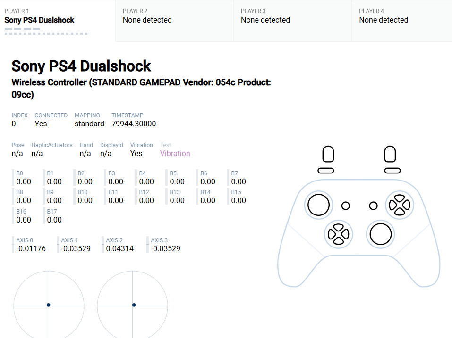Click the B12 button value 0.00

(x=146, y=200)
